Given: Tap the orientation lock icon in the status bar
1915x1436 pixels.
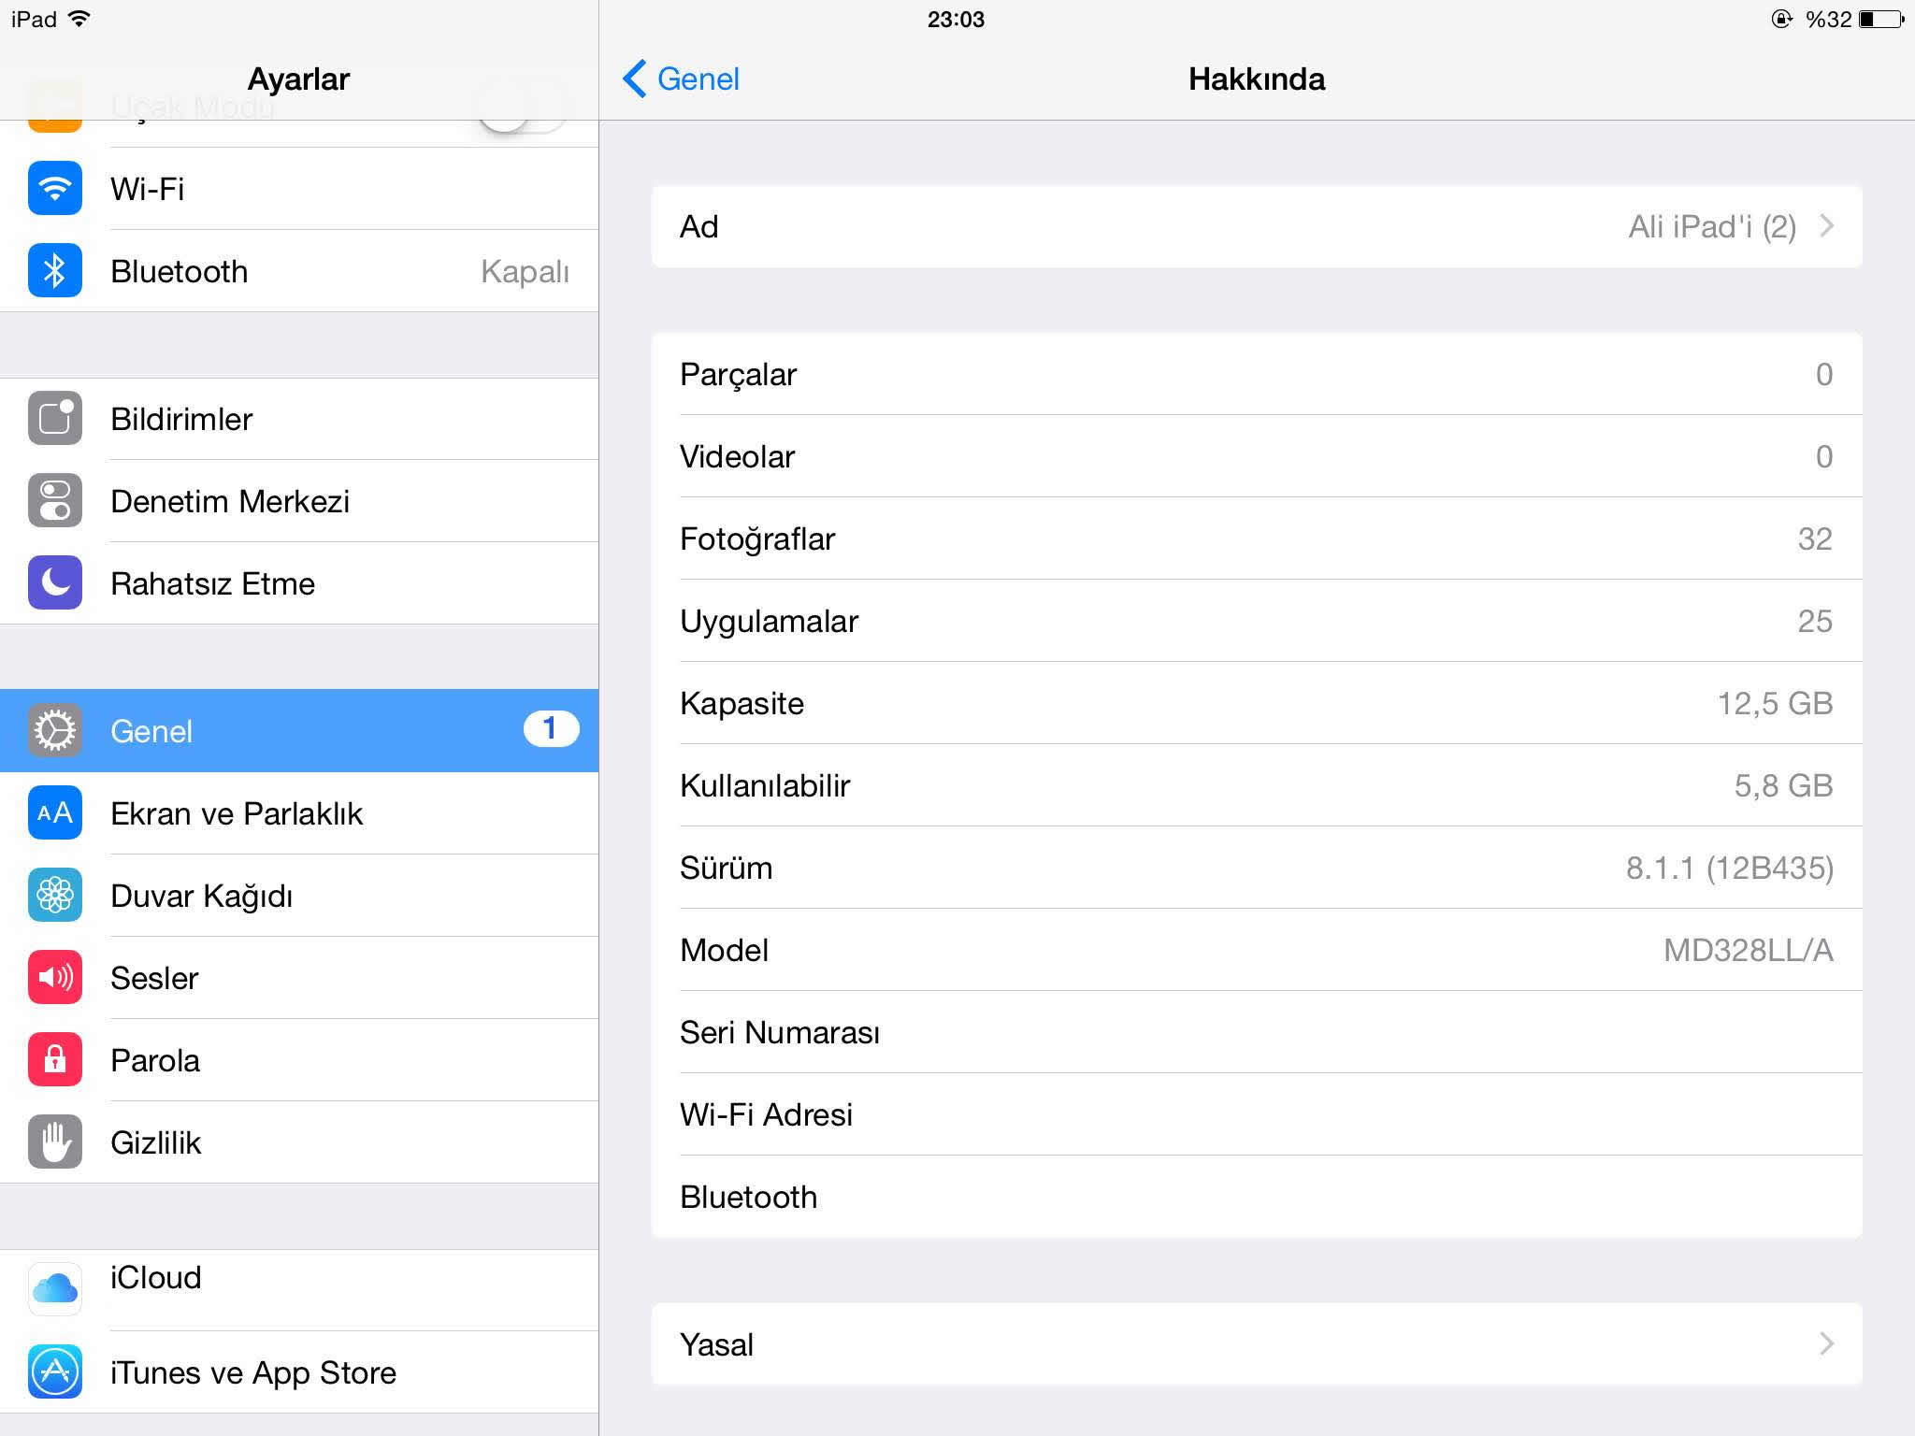Looking at the screenshot, I should point(1782,19).
